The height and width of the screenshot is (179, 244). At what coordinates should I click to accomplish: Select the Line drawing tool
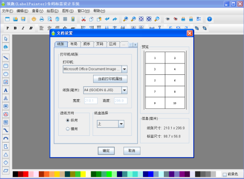point(6,58)
